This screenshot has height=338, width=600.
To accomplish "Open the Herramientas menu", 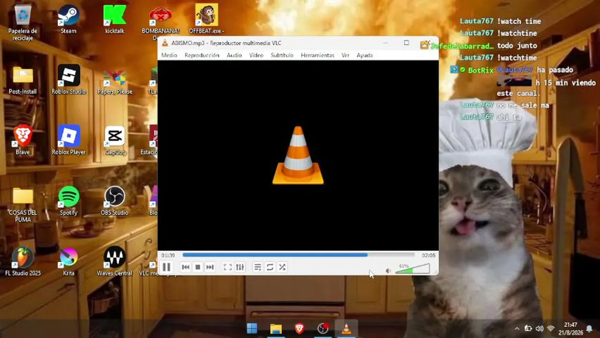I will pyautogui.click(x=317, y=55).
